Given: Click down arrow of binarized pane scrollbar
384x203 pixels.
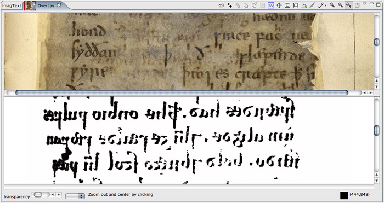Looking at the screenshot, I should (377, 181).
